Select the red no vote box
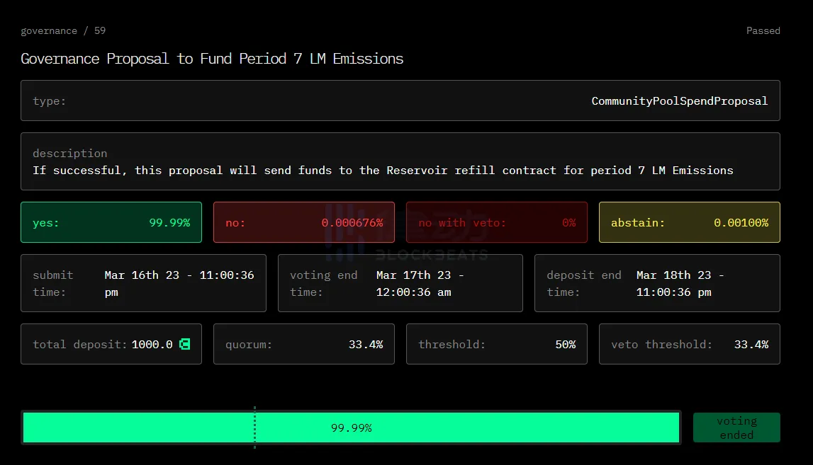This screenshot has height=465, width=813. point(303,222)
